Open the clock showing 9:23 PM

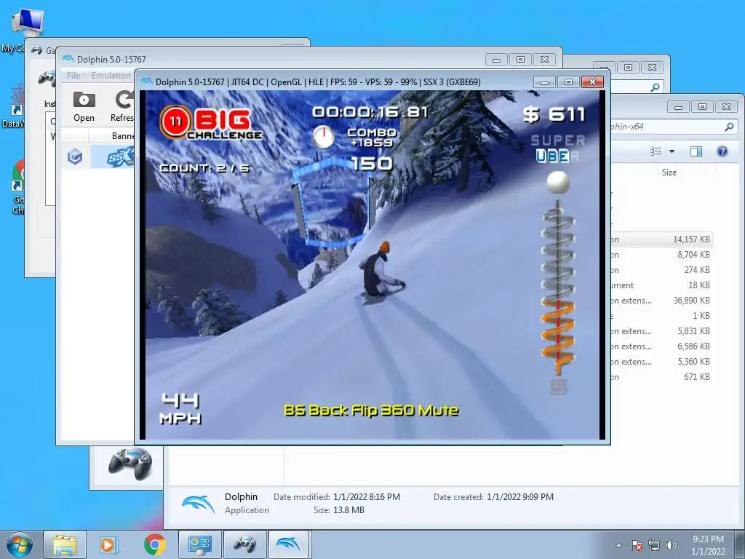(708, 545)
